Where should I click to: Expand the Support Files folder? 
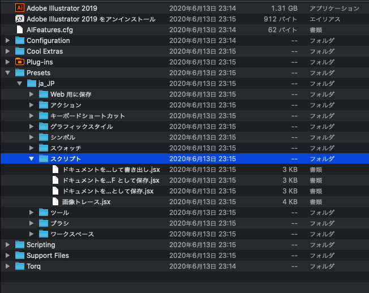7,255
